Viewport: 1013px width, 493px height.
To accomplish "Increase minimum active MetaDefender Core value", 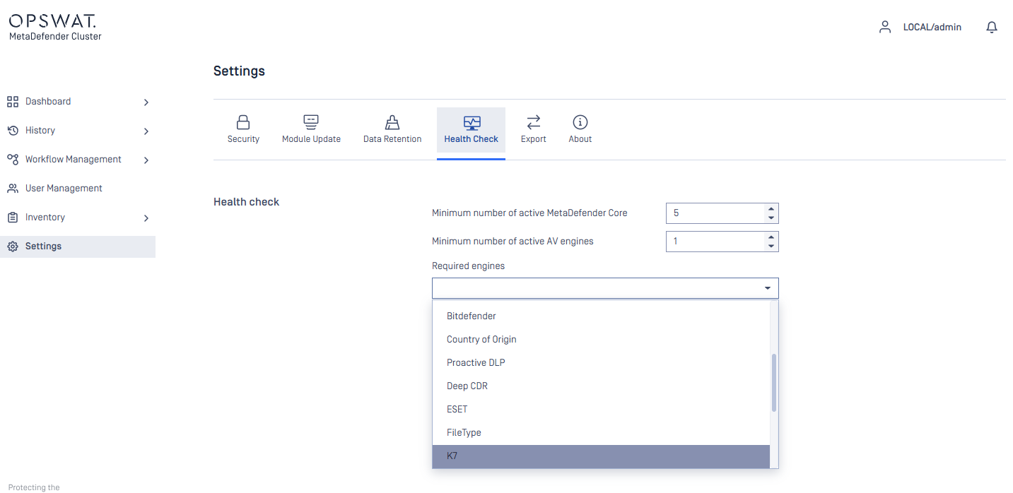I will tap(771, 208).
